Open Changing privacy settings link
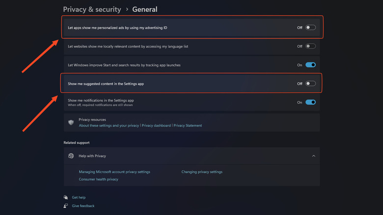The height and width of the screenshot is (215, 383). point(202,172)
